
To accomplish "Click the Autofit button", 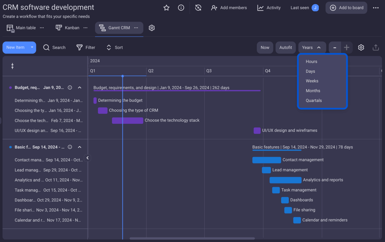I will (x=286, y=47).
